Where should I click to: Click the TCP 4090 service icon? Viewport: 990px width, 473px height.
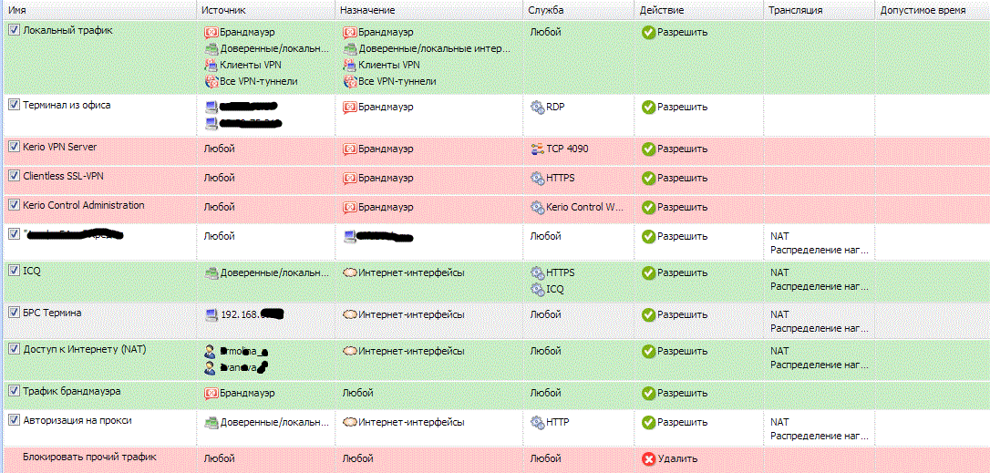click(537, 149)
